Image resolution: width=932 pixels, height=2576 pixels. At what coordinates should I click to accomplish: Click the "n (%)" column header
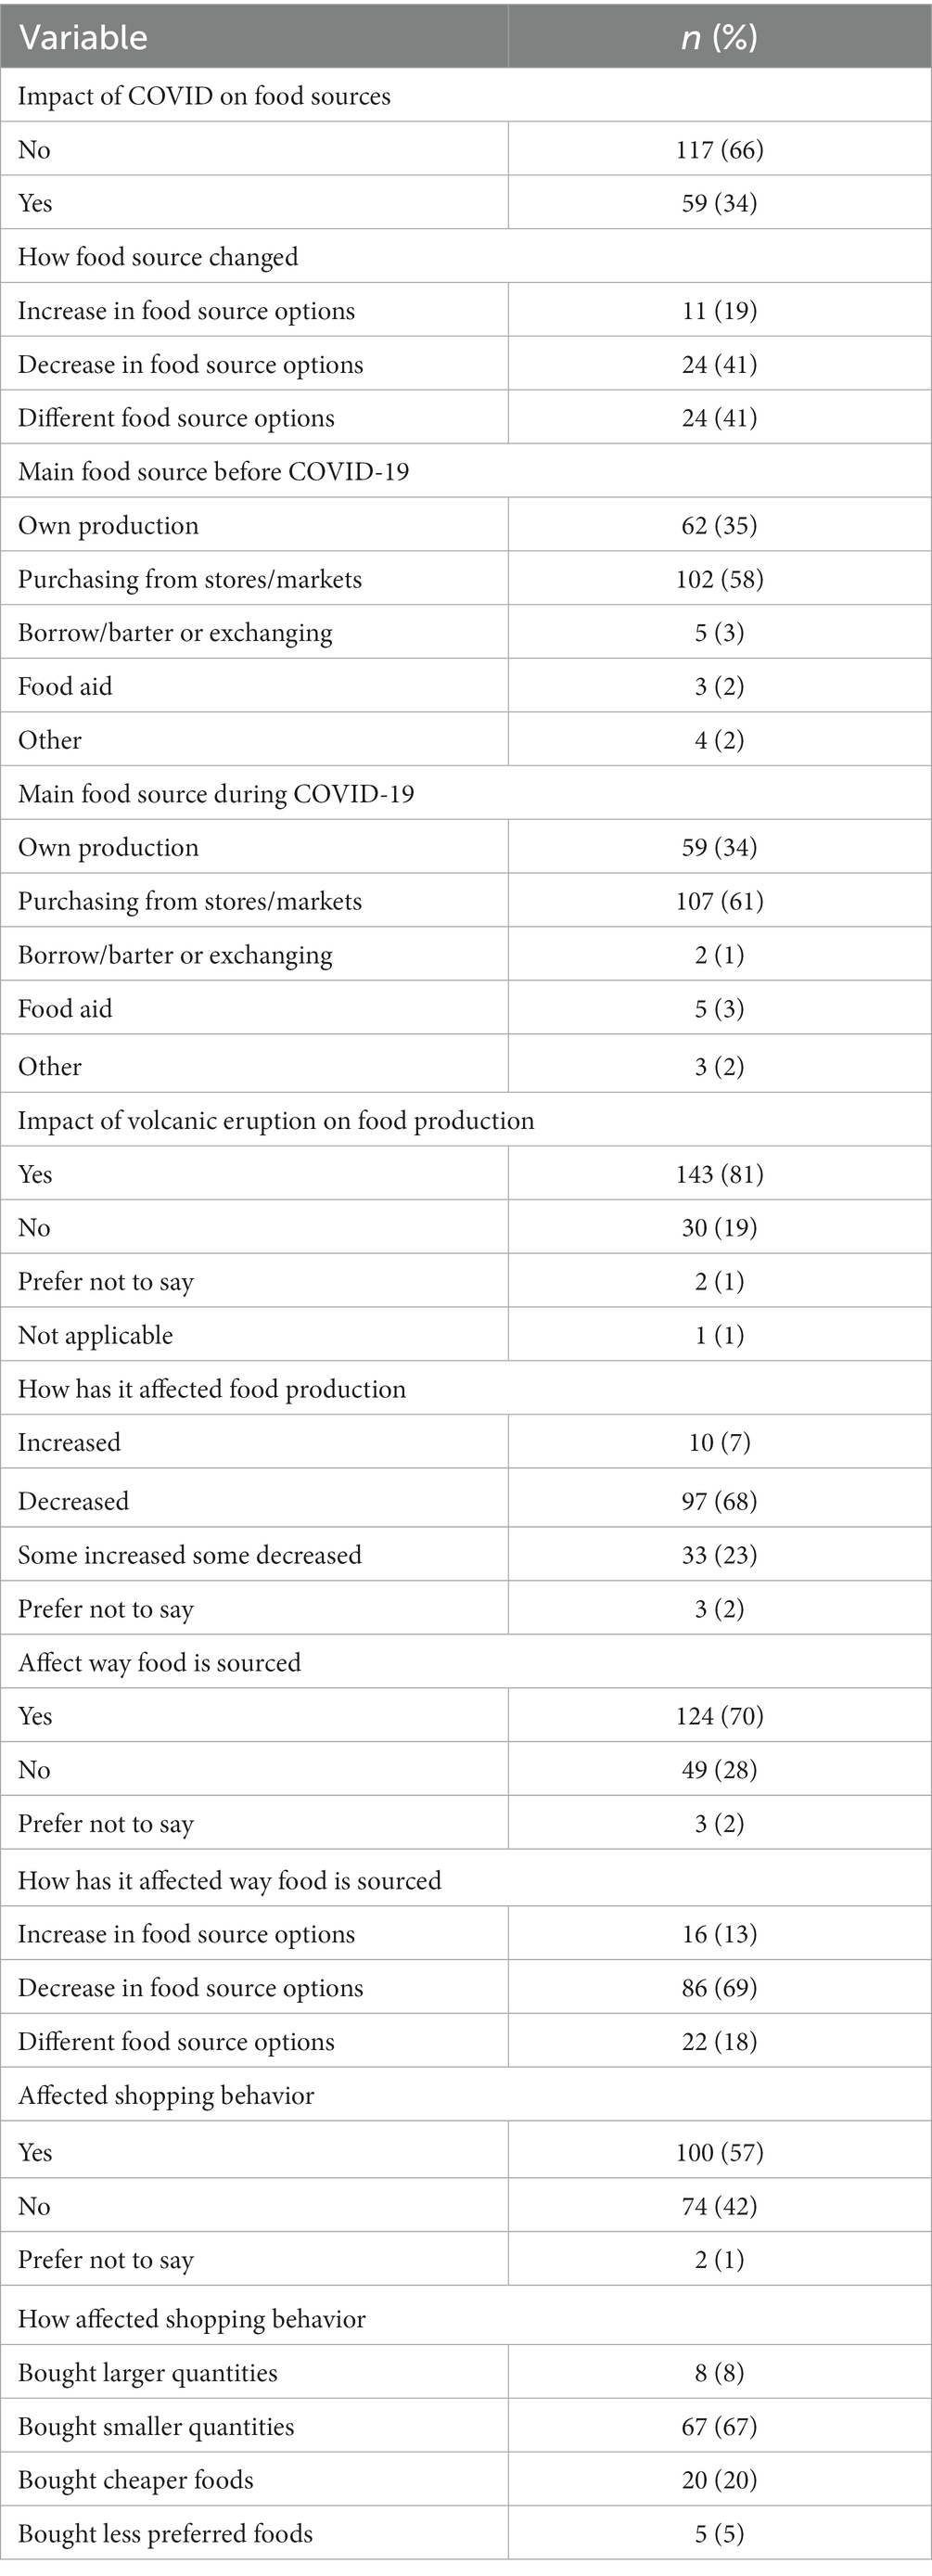719,38
